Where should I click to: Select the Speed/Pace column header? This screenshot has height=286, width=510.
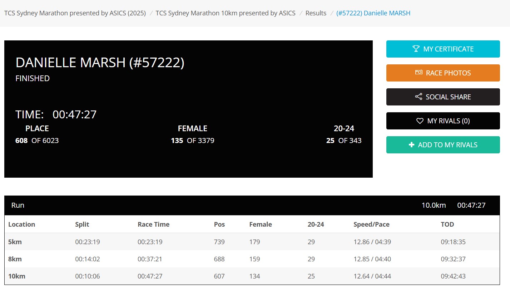pos(372,225)
